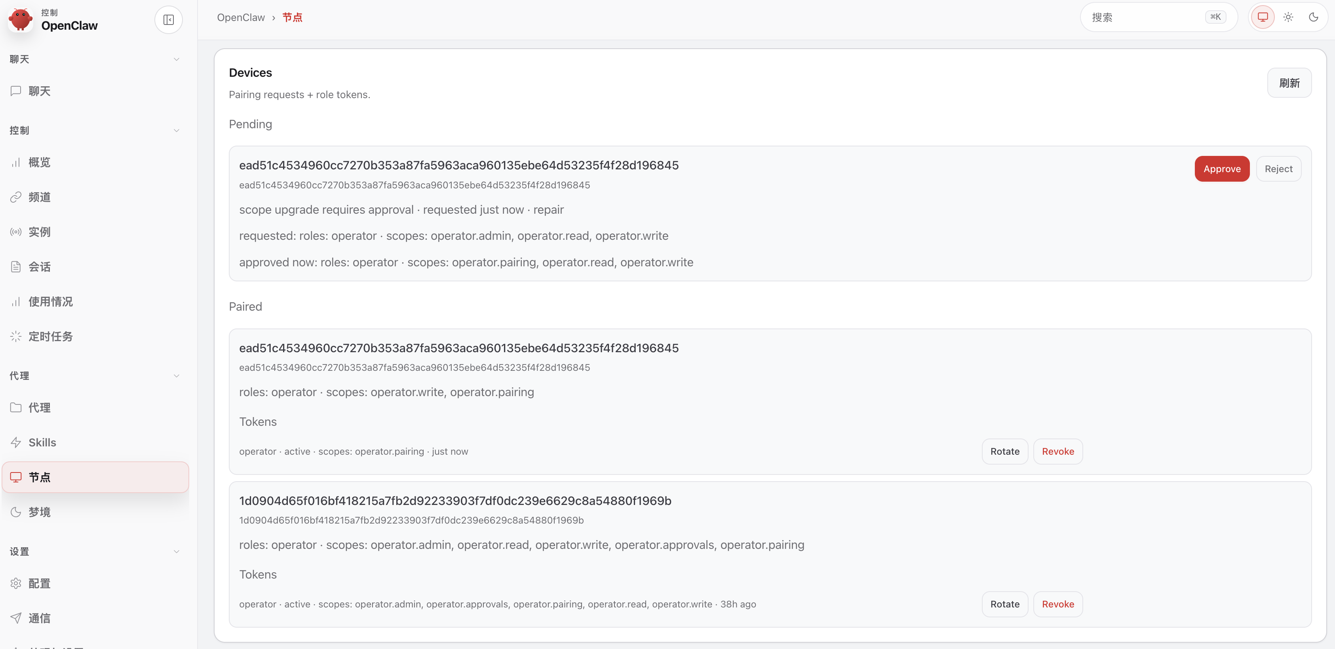Viewport: 1335px width, 649px height.
Task: Click 'scope upgrade requires approval' text
Action: tap(326, 210)
